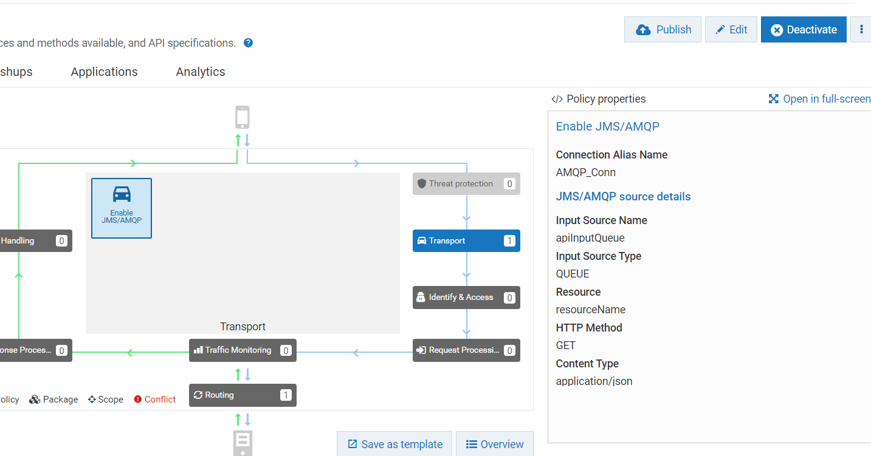Open policy properties in full-screen
This screenshot has height=456, width=871.
(x=819, y=99)
